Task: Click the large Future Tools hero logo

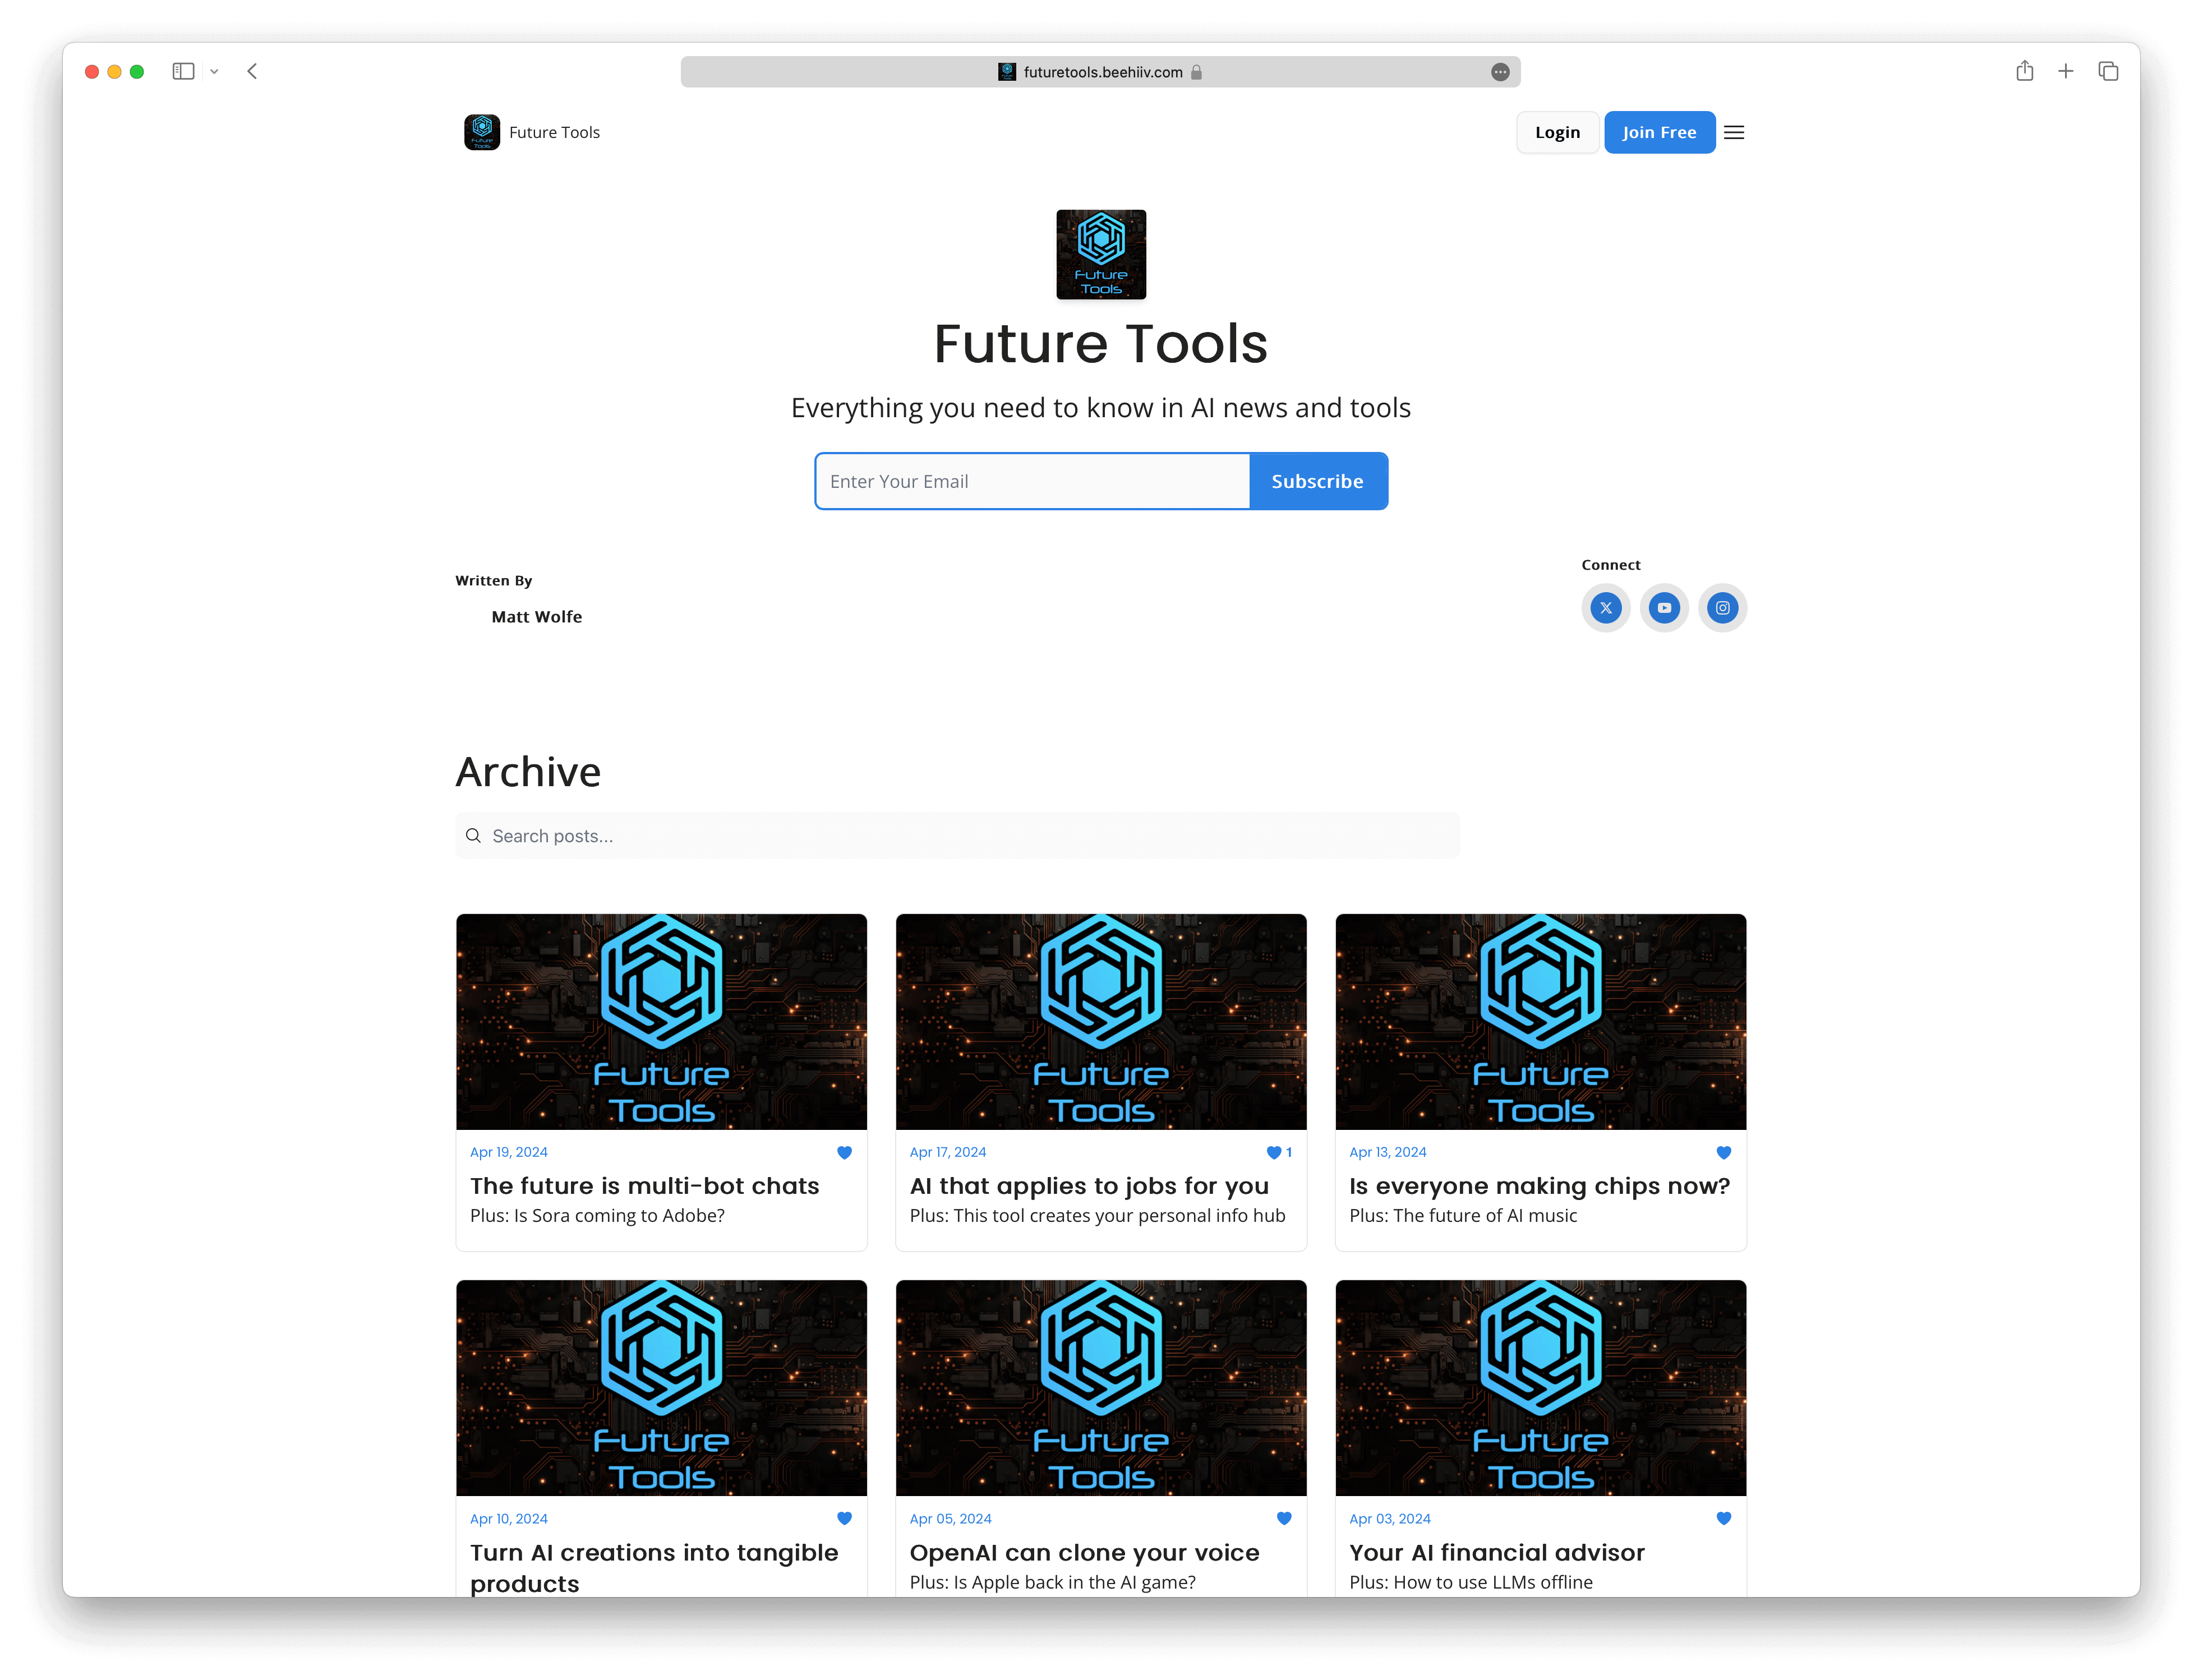Action: [1101, 254]
